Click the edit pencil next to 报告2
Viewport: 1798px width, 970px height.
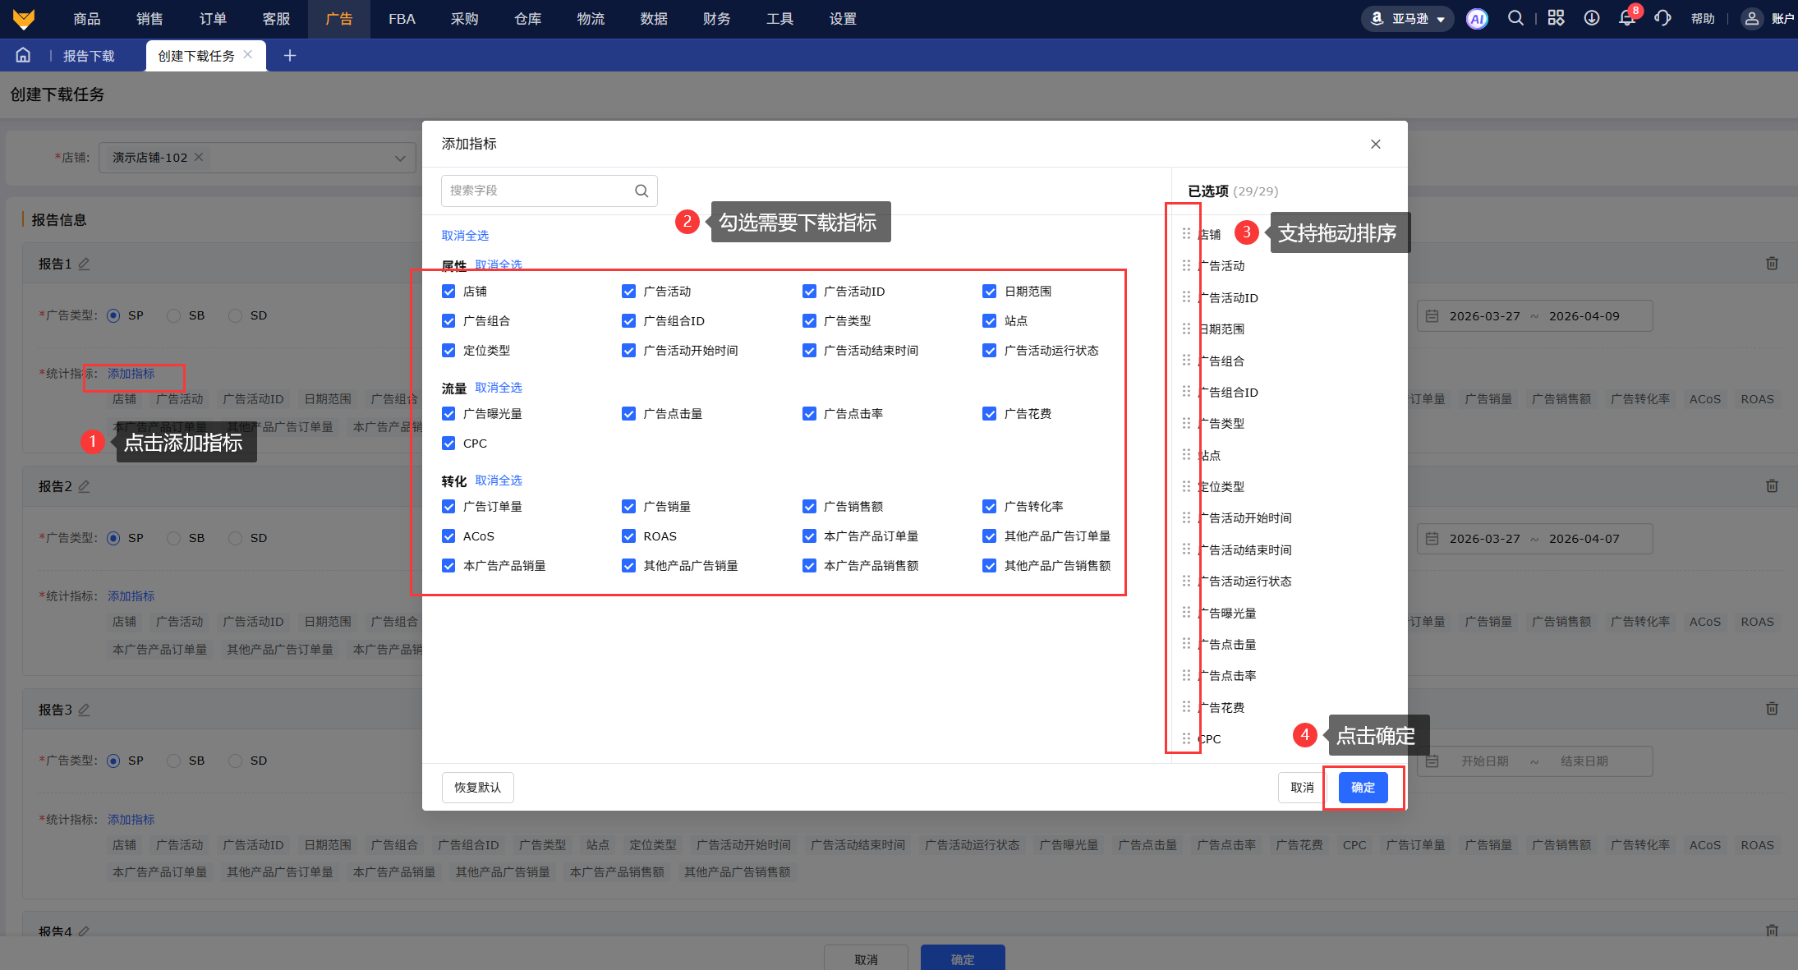[84, 486]
